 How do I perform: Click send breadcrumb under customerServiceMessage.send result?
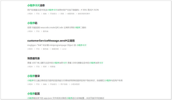pyautogui.click(x=64, y=49)
